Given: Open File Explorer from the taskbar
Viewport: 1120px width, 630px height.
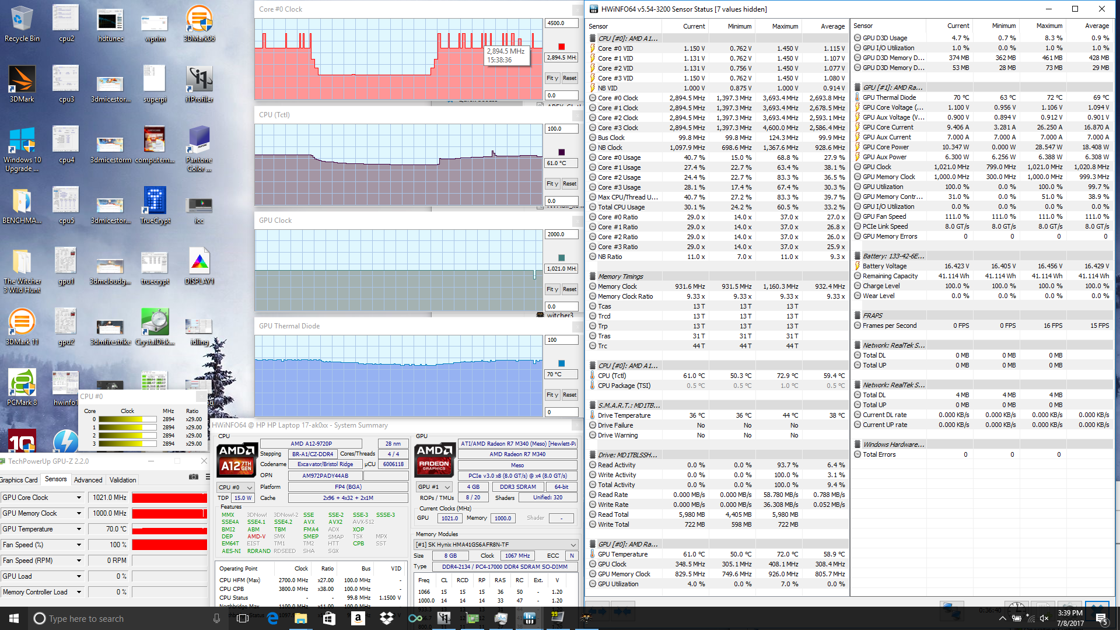Looking at the screenshot, I should tap(300, 618).
